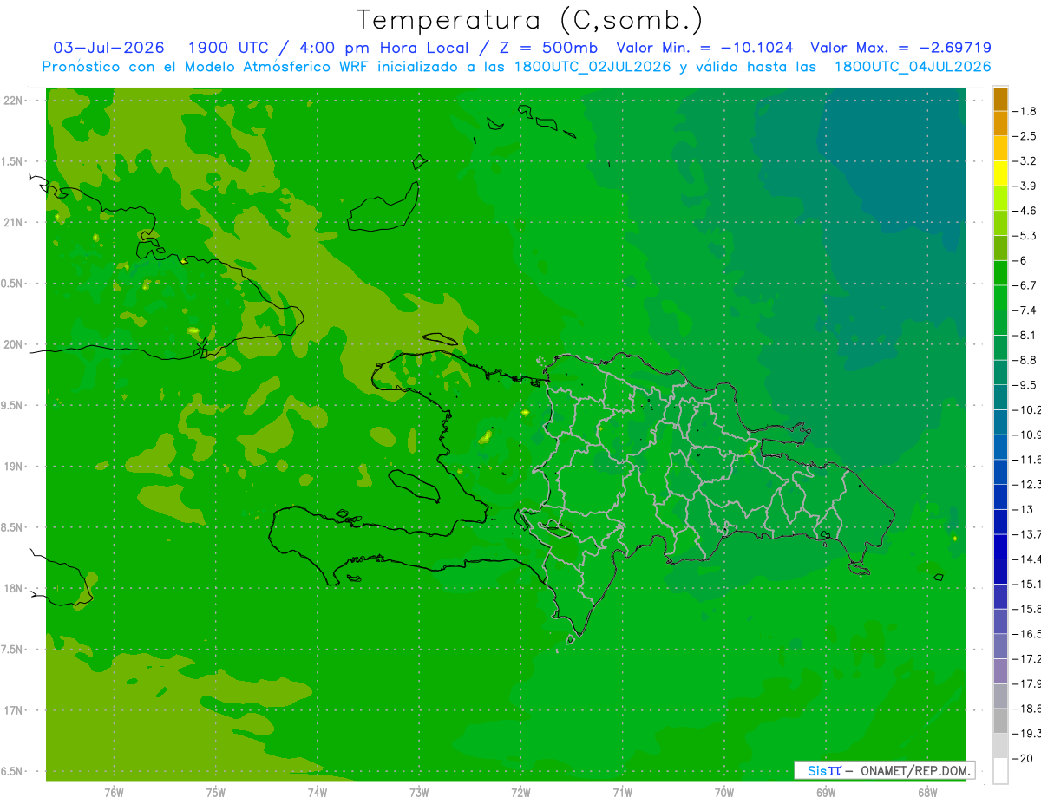Click the orange legend swatch above -1.8

click(x=1000, y=99)
